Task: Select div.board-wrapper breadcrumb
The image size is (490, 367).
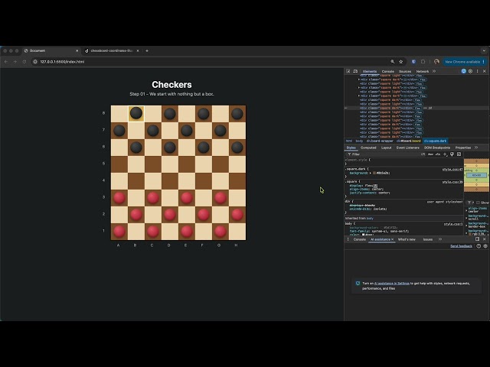Action: pyautogui.click(x=380, y=141)
